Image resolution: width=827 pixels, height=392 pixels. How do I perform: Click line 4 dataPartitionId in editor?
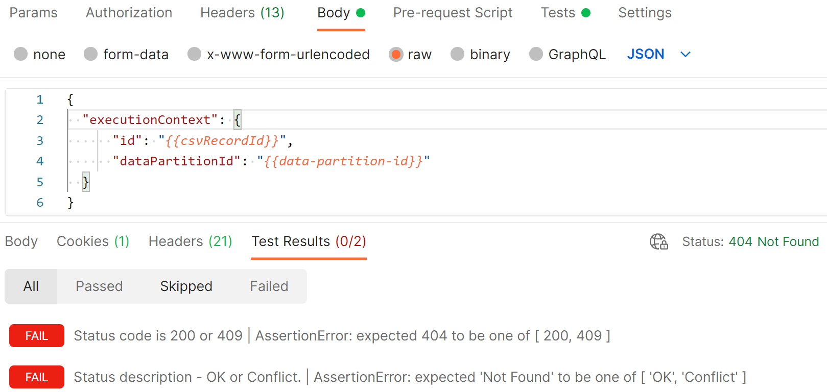click(176, 161)
